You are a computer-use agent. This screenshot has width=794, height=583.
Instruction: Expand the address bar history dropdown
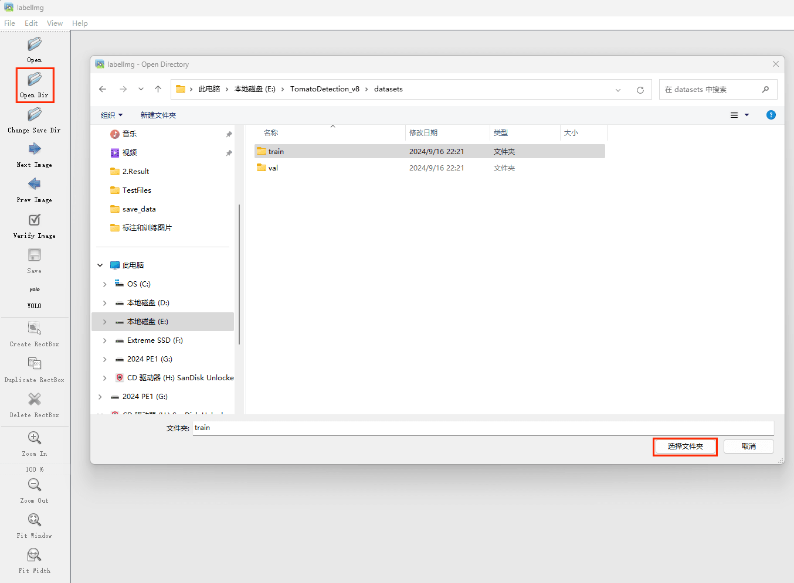coord(618,90)
